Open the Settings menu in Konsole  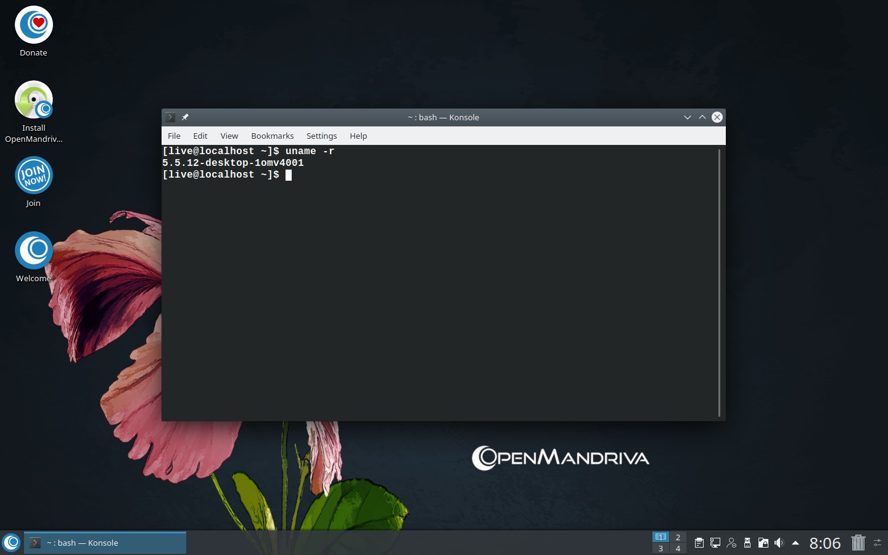[x=322, y=136]
